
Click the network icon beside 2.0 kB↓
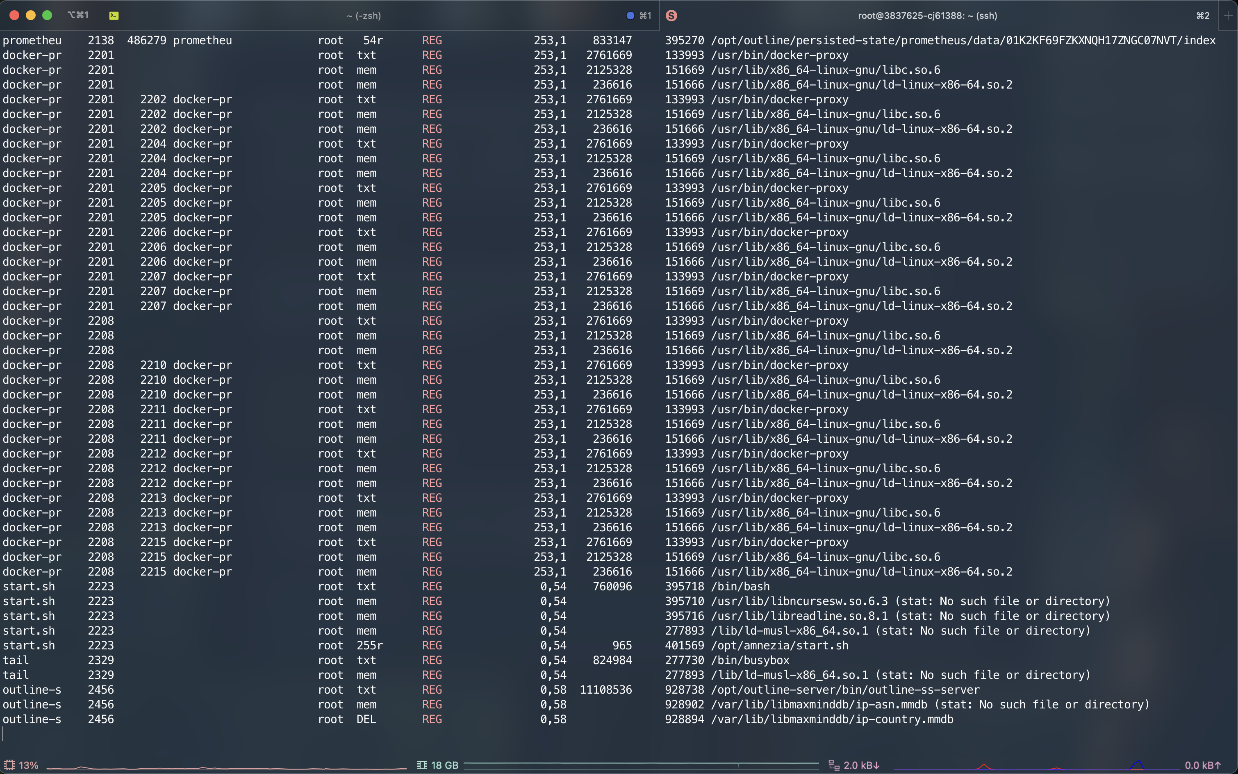tap(834, 765)
